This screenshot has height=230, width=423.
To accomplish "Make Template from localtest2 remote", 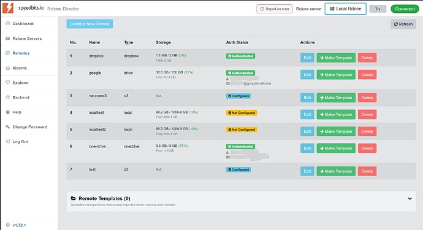I will click(x=336, y=131).
